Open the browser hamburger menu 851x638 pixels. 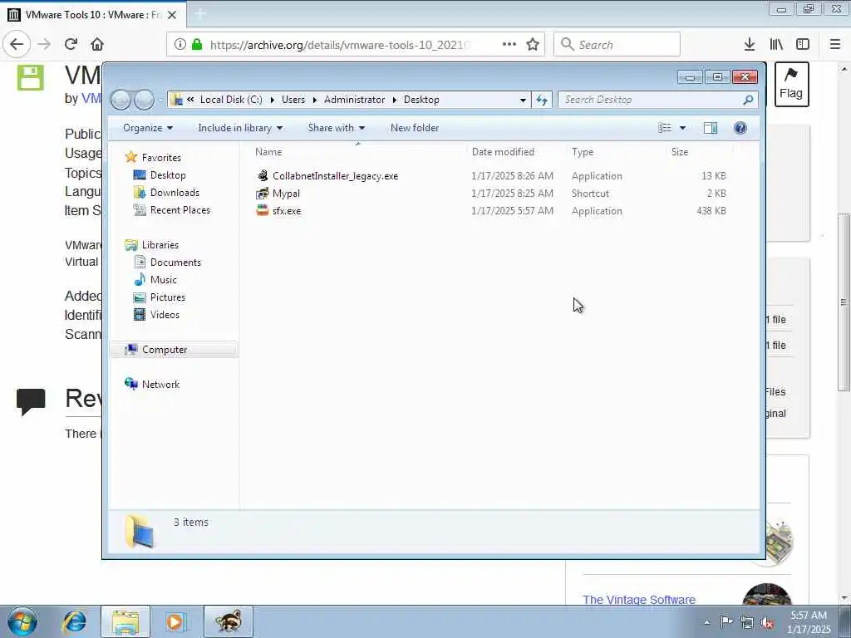click(835, 45)
